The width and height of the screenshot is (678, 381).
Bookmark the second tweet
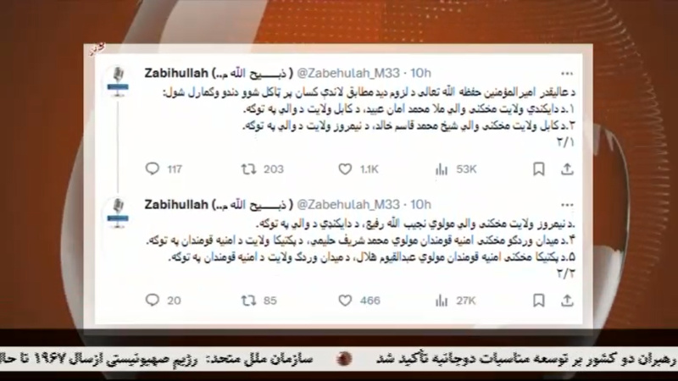539,301
